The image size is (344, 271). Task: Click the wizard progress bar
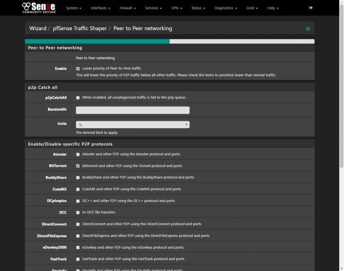pos(170,42)
